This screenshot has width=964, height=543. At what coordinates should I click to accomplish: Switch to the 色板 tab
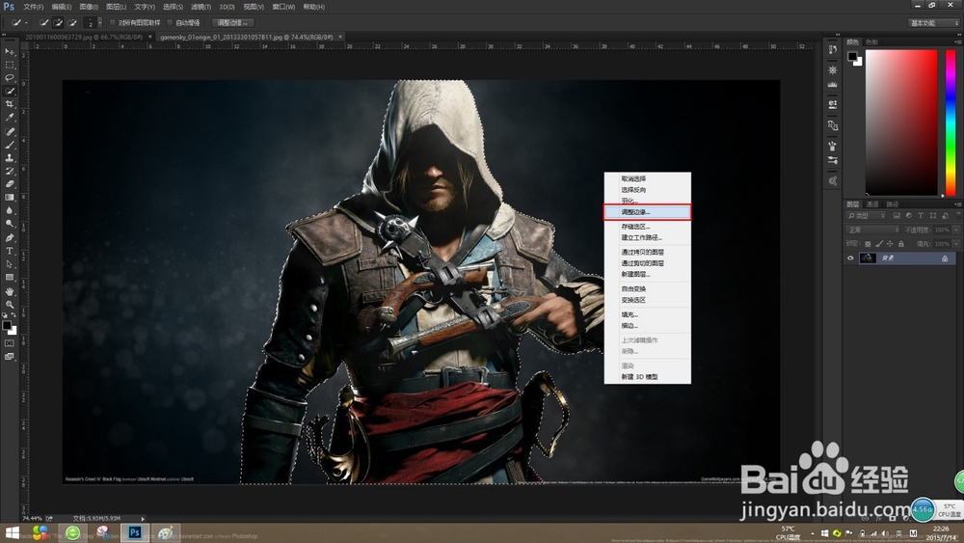coord(871,41)
